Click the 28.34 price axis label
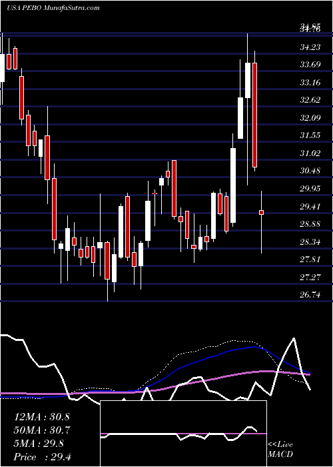The width and height of the screenshot is (333, 467). pos(310,242)
